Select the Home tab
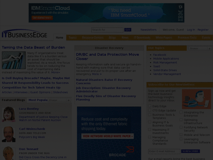The width and height of the screenshot is (213, 160). click(x=59, y=38)
